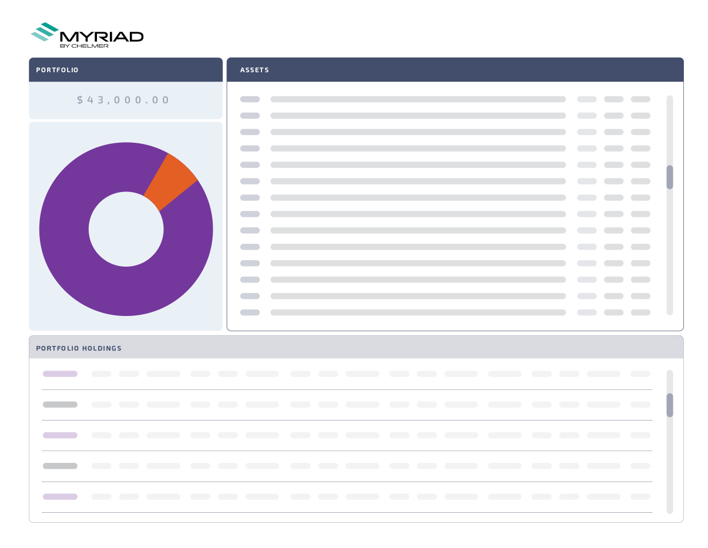The height and width of the screenshot is (548, 708).
Task: Click the empty center of the donut chart
Action: tap(126, 229)
